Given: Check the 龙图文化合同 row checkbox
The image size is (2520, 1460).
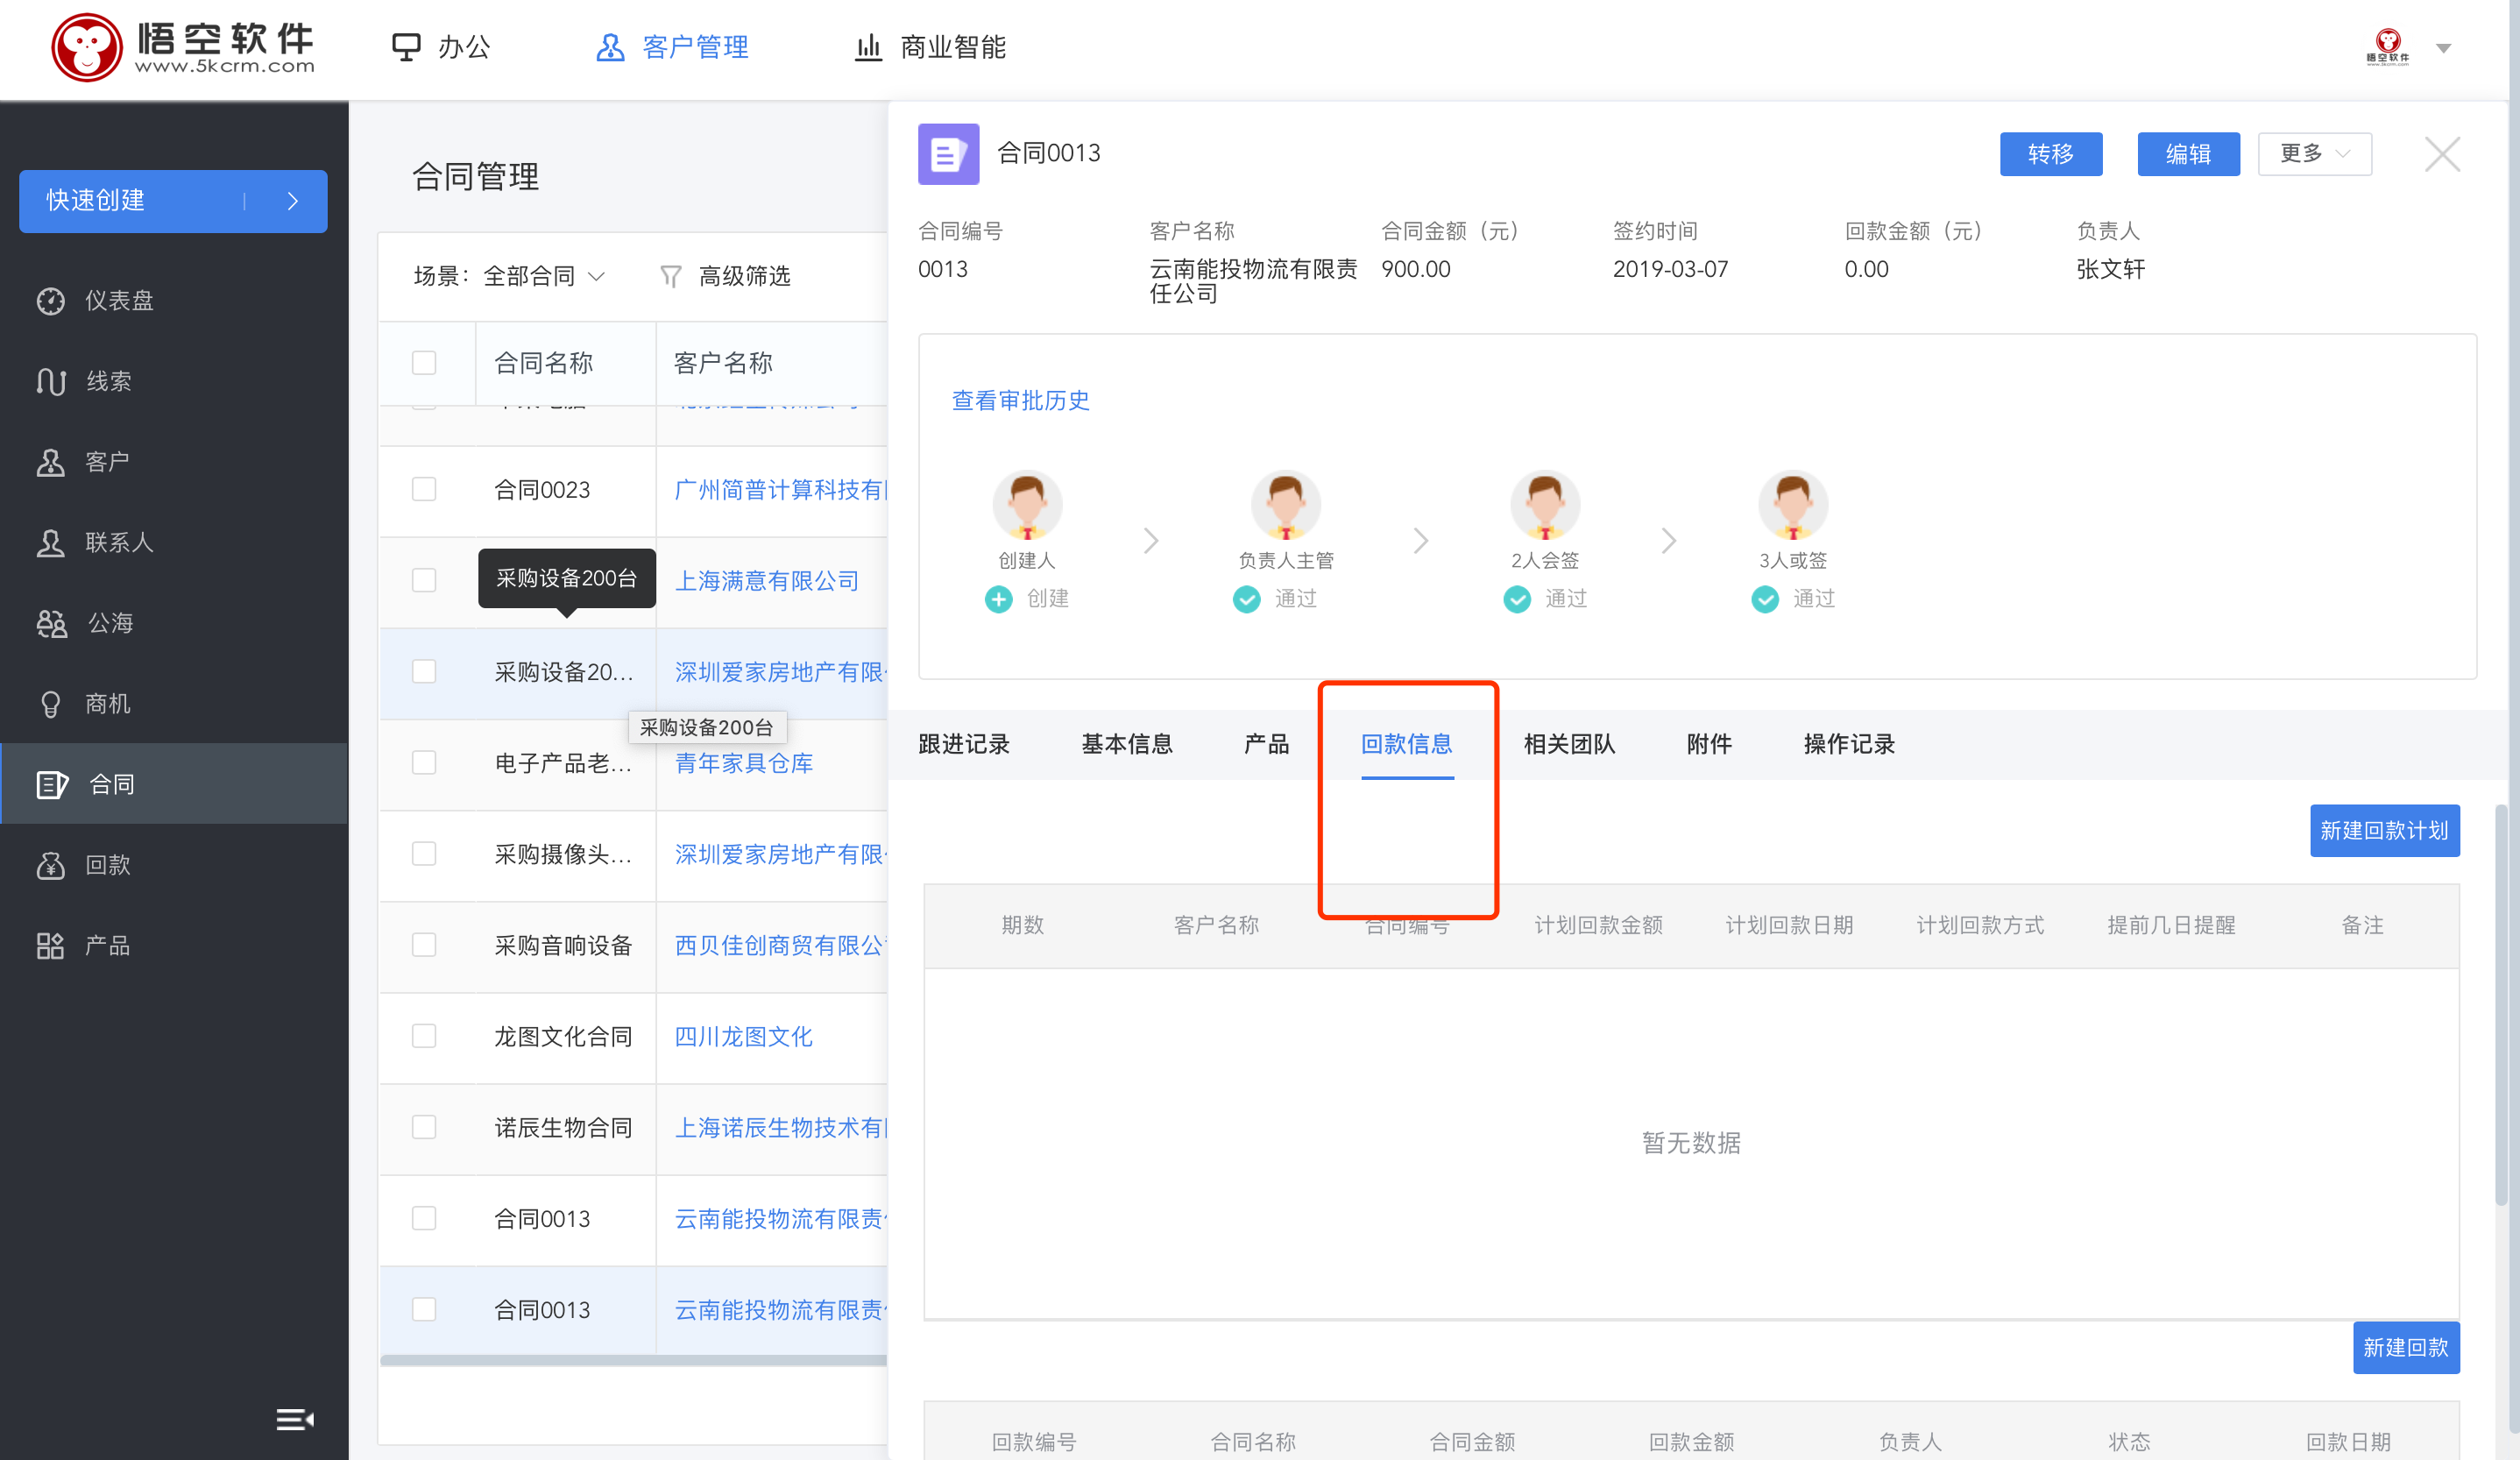Looking at the screenshot, I should (x=424, y=1036).
